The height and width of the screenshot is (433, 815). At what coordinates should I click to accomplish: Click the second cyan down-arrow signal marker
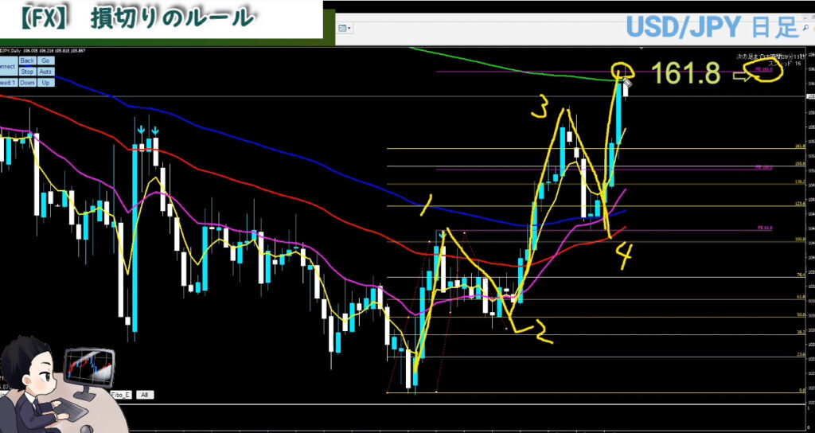click(155, 130)
